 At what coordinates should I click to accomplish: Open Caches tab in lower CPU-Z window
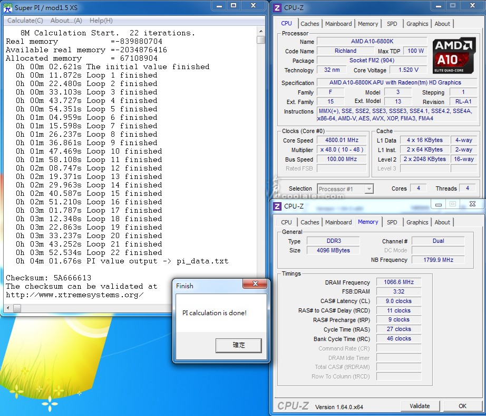tap(309, 222)
